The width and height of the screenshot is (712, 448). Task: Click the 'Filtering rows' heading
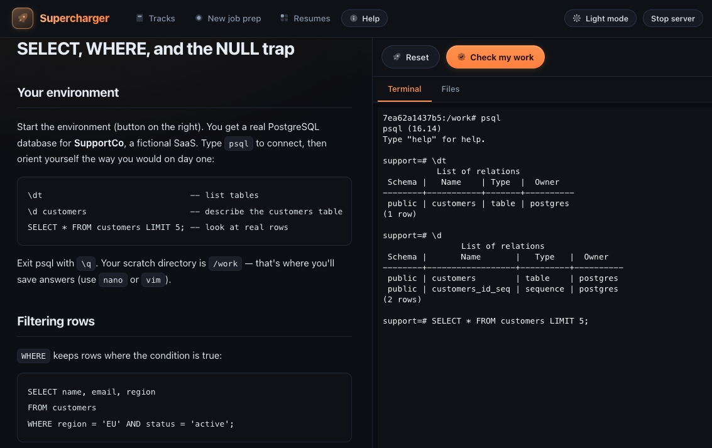click(x=56, y=321)
